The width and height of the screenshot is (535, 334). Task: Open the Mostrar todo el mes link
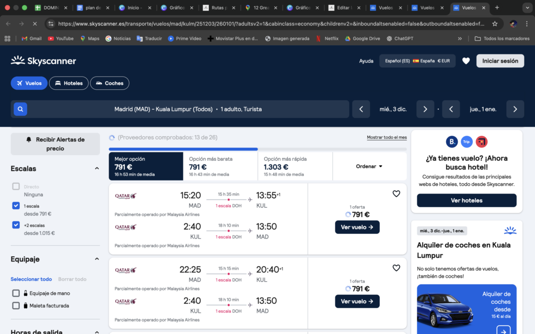[x=387, y=137]
